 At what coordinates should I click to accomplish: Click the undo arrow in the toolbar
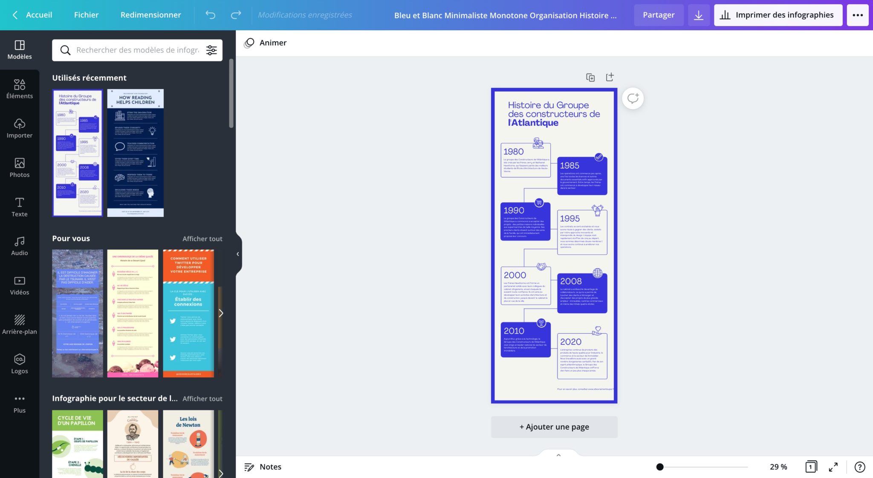coord(210,14)
